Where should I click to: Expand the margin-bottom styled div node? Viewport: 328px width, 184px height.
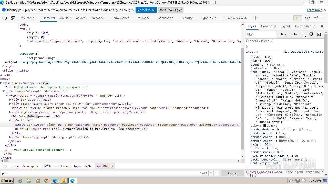(x=10, y=112)
